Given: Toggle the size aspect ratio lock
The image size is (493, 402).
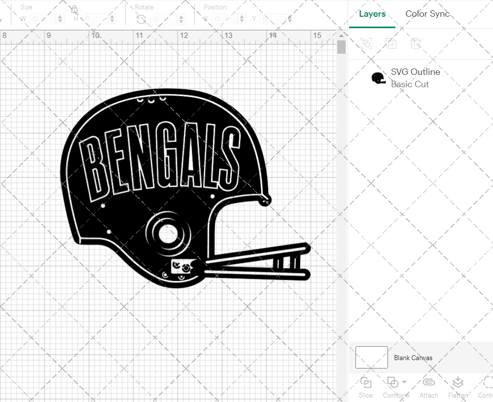Looking at the screenshot, I should tap(74, 9).
